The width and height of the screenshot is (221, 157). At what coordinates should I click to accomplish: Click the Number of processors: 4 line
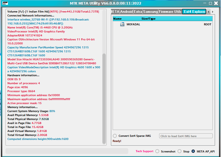24,83
